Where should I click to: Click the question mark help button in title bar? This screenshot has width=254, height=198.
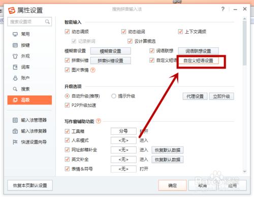click(223, 9)
